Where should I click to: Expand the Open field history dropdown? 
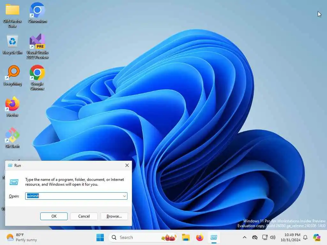(x=124, y=196)
